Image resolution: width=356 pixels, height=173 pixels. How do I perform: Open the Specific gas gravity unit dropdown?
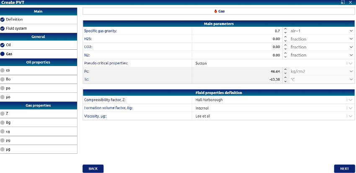click(x=351, y=31)
